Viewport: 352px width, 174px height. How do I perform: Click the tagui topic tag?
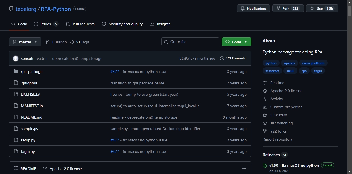click(318, 71)
